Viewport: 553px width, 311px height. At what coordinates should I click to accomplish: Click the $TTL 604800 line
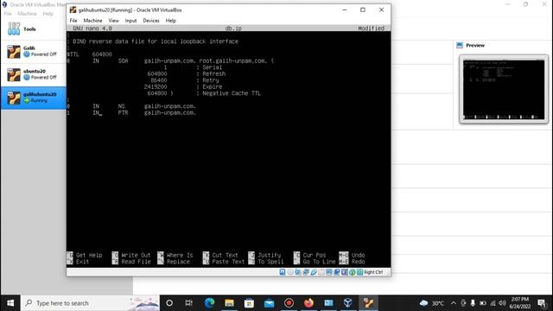point(90,54)
